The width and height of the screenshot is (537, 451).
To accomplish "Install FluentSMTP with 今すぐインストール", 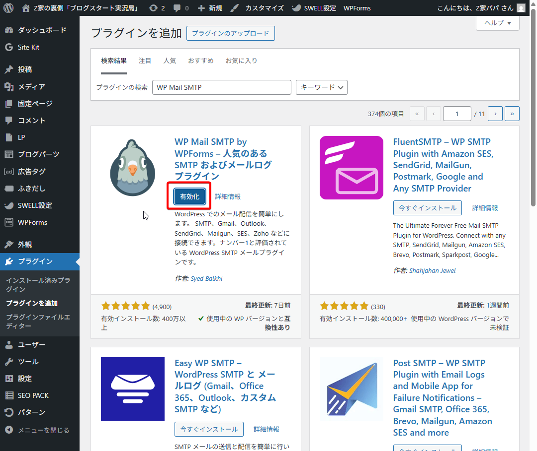I will pyautogui.click(x=427, y=208).
